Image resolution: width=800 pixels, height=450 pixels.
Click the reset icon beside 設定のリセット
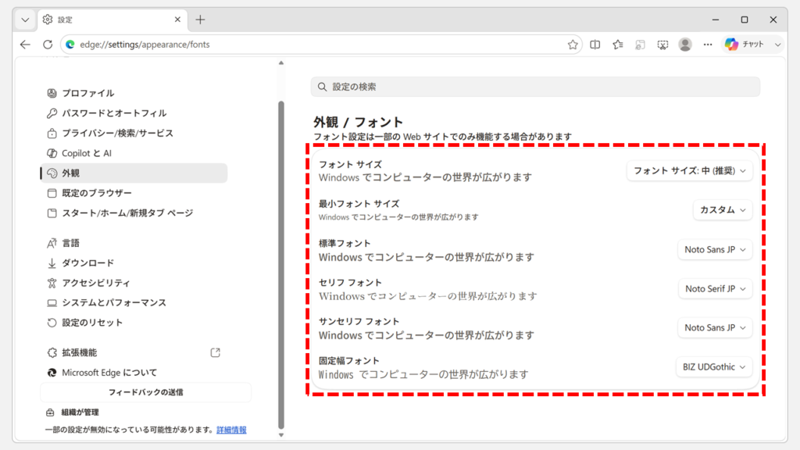(52, 323)
